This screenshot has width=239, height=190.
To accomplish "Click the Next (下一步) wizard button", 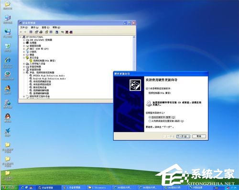I will (183, 137).
